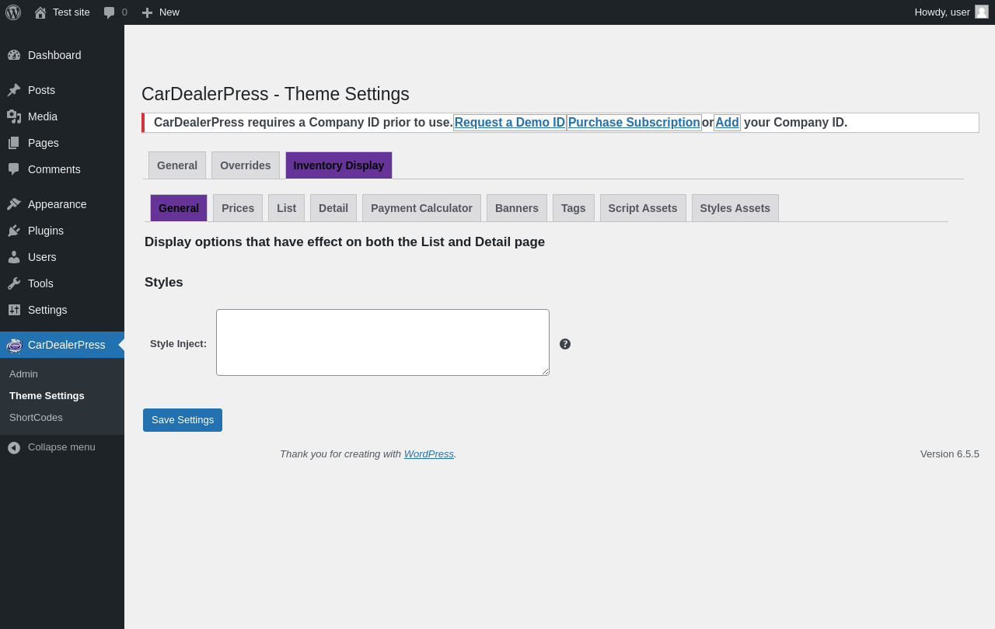Click the Plugins plug icon

tap(14, 231)
